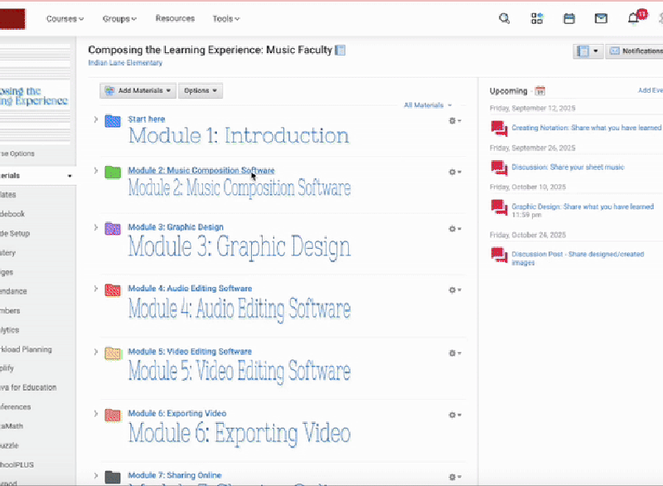Screen dimensions: 663x486
Task: Open the Add Materials dropdown
Action: pos(138,90)
